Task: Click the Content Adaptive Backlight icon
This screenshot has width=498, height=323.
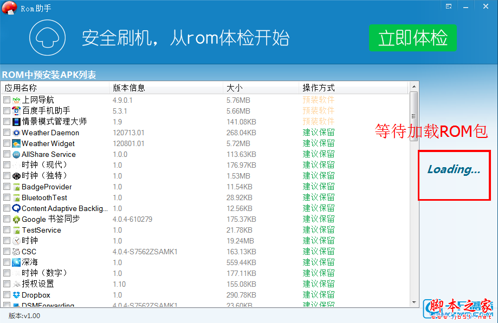Action: (x=16, y=208)
